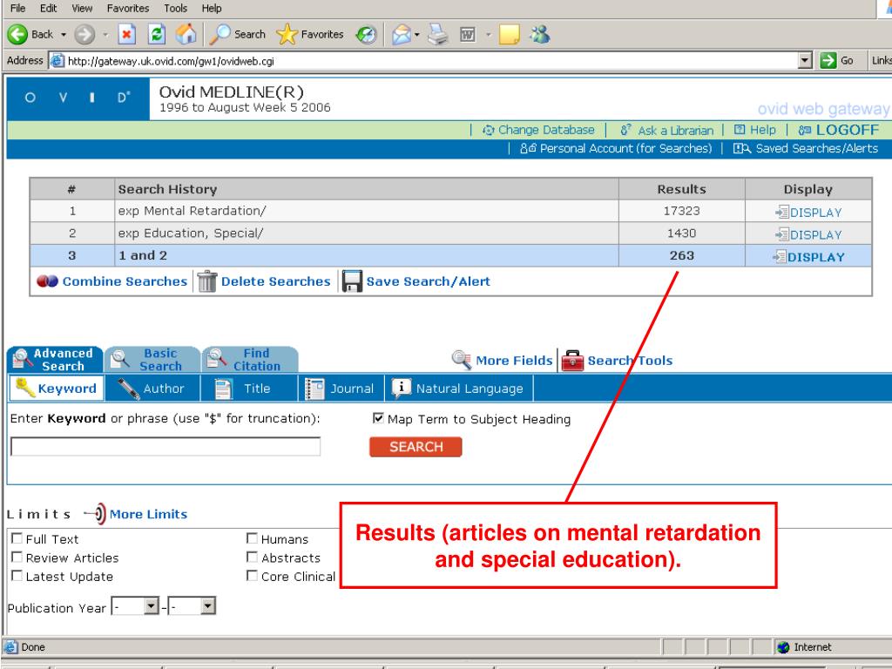Switch to the Find Citation tab
Screen dimensions: 892x669
[250, 360]
